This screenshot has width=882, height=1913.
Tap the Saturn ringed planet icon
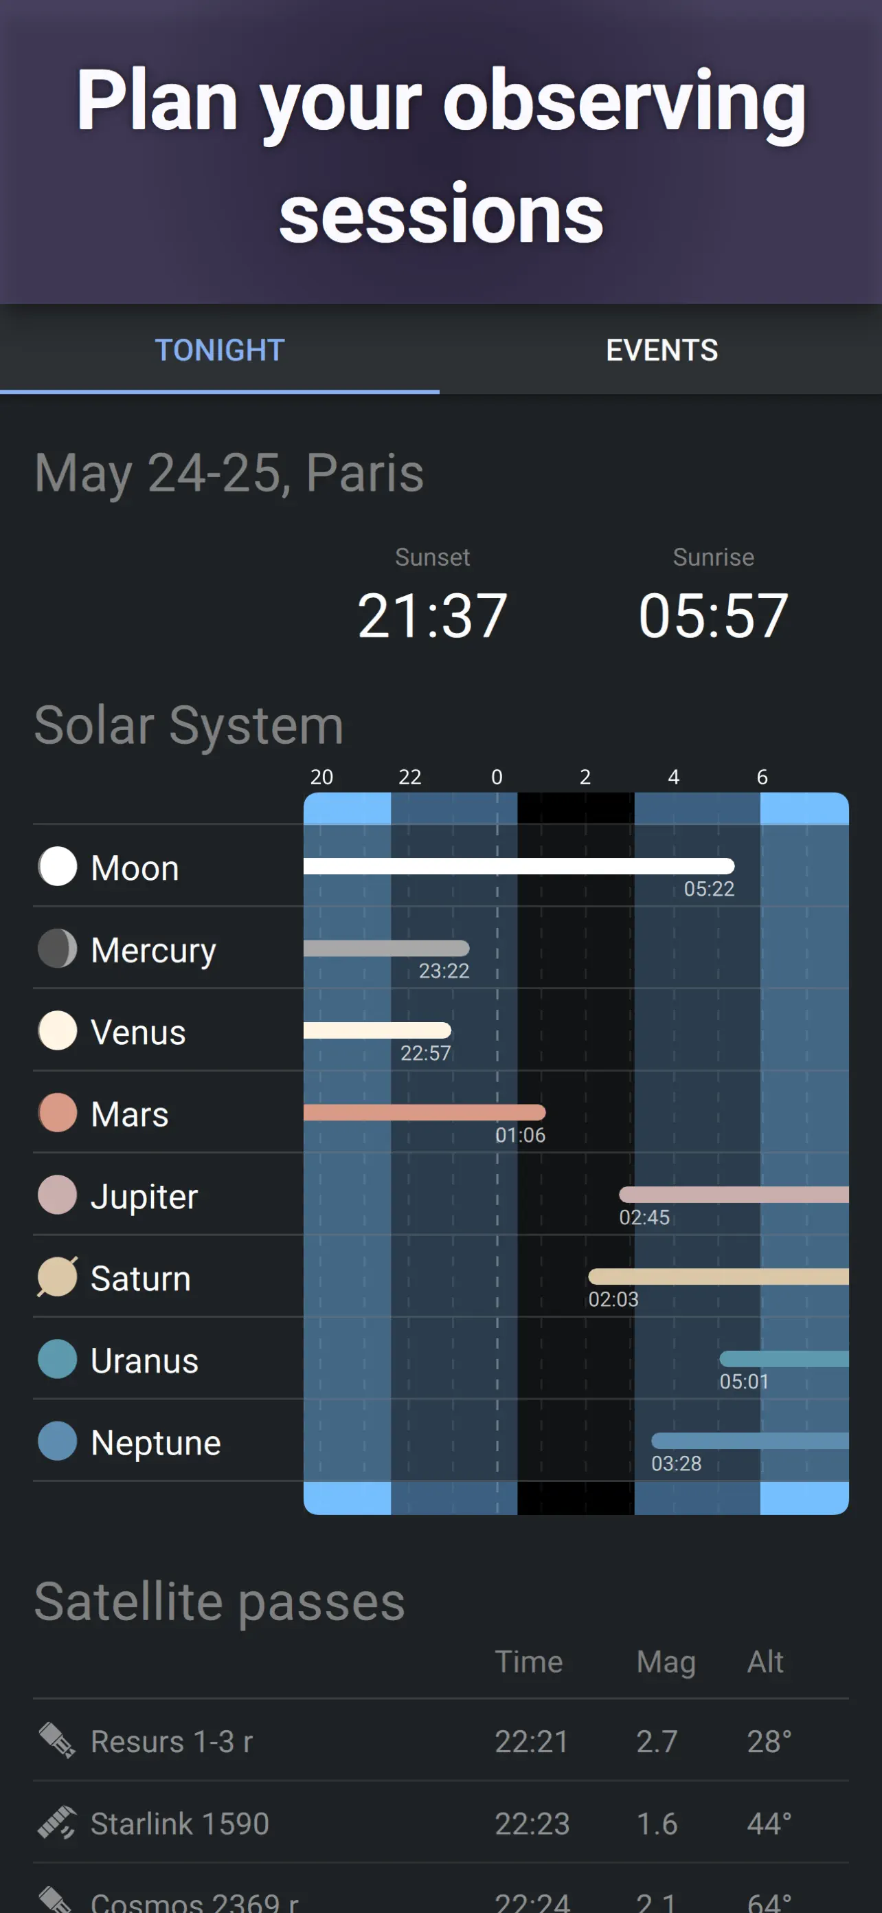point(57,1277)
